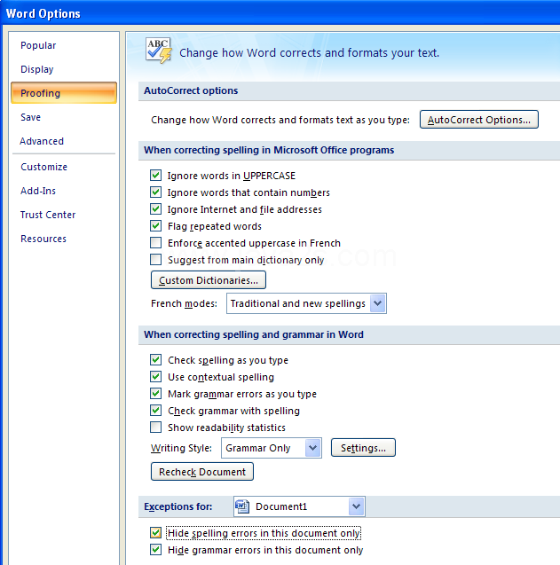Click 'Change how Word corrects and formats your text.' heading
The image size is (560, 565).
(310, 53)
